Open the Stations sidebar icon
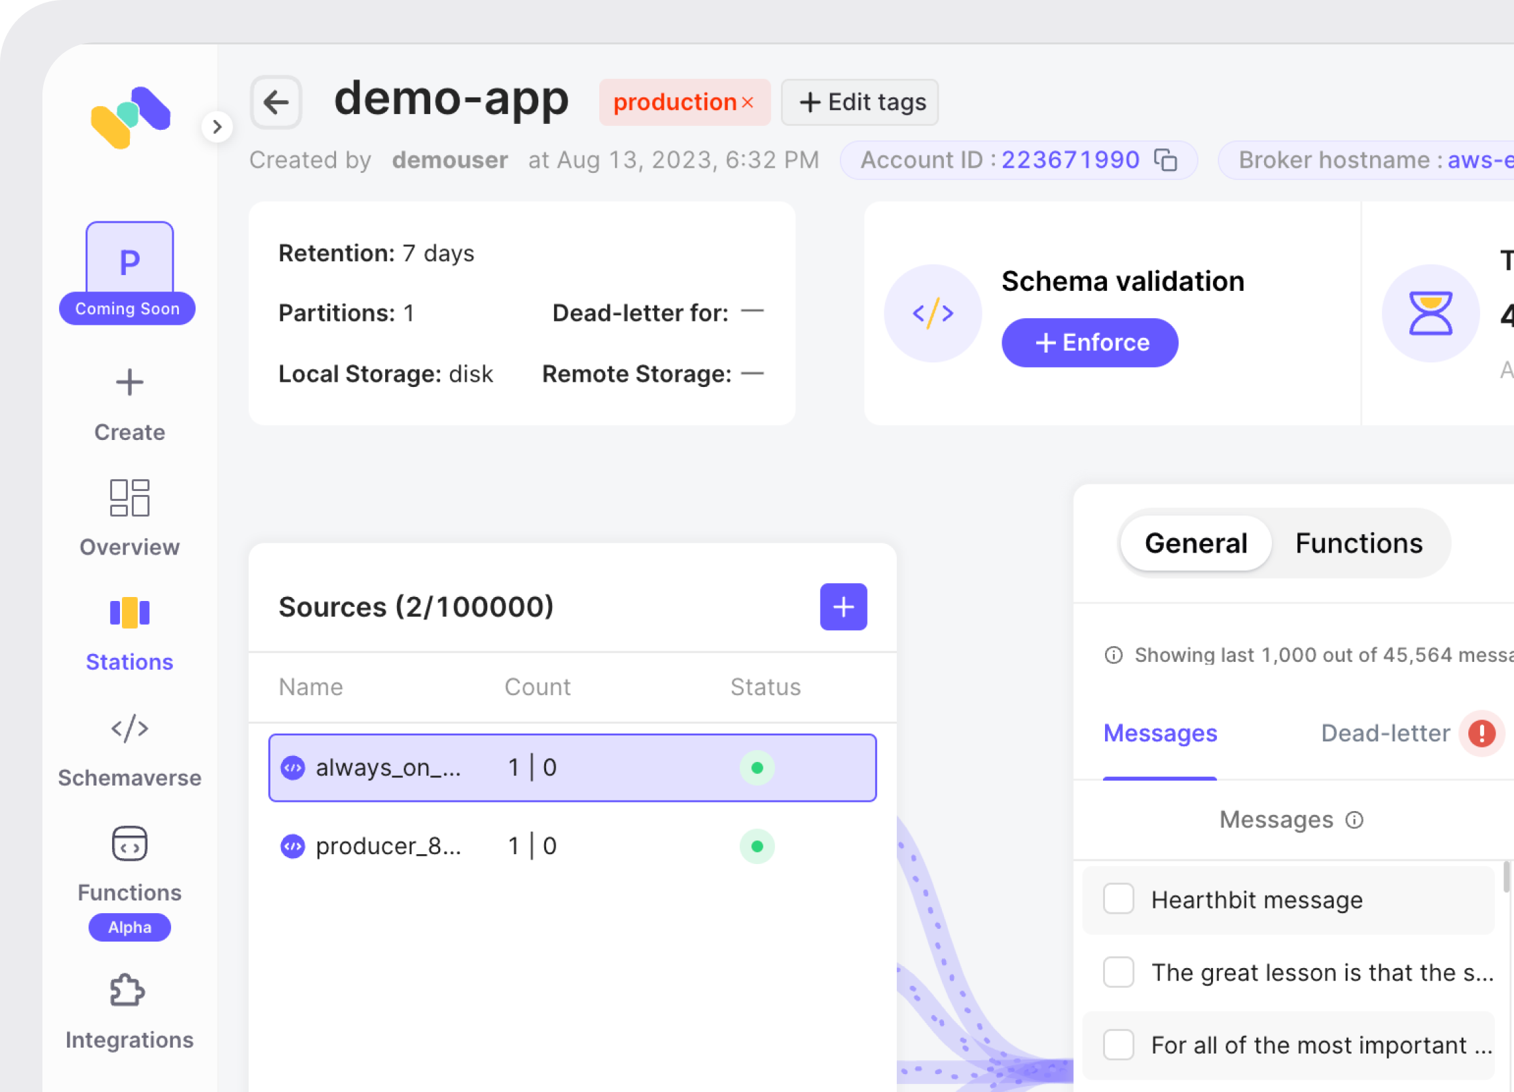The height and width of the screenshot is (1092, 1514). tap(129, 613)
